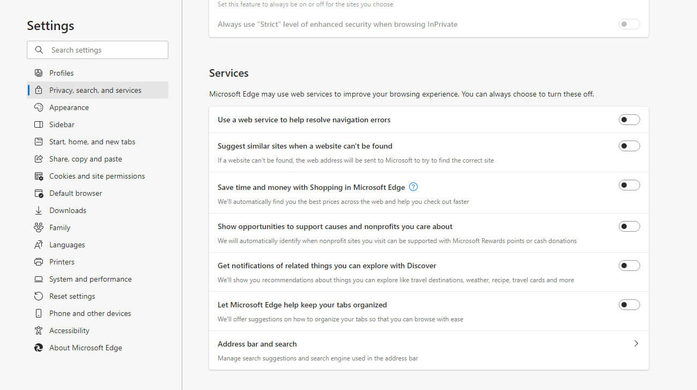697x390 pixels.
Task: Turn on letting Edge keep tabs organized
Action: click(629, 304)
